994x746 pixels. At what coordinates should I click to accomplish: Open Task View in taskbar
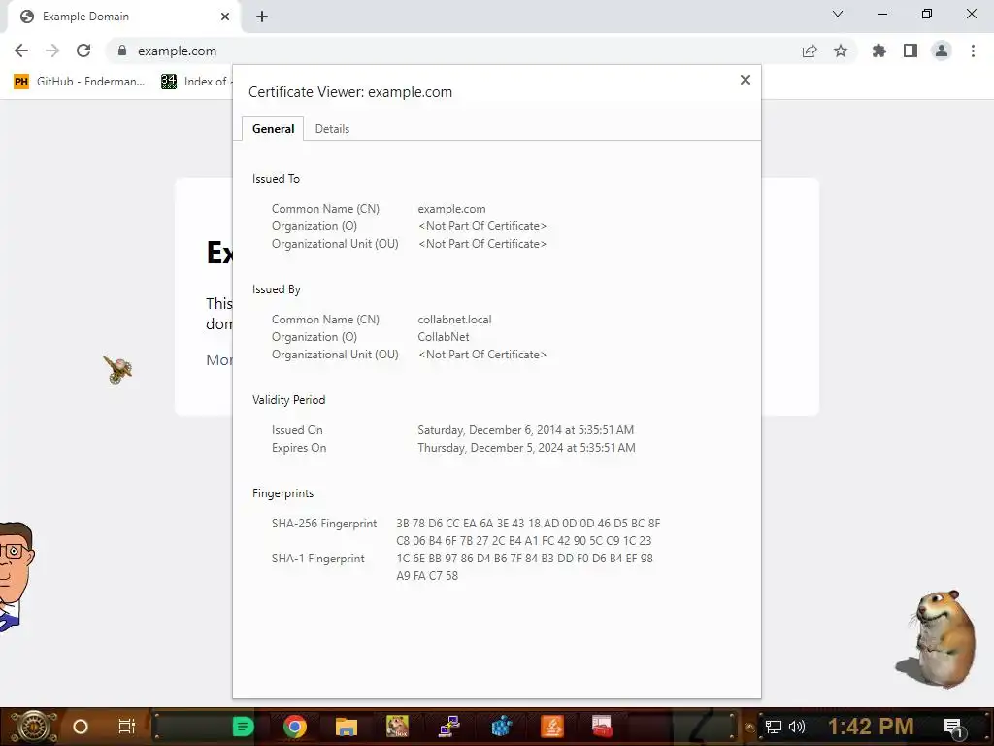pos(127,727)
